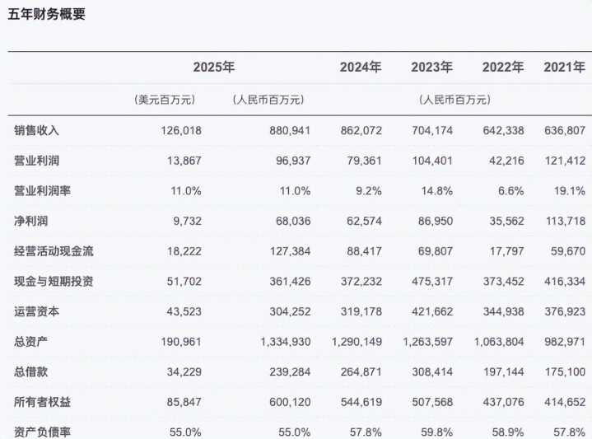Select the 2024年 column header
592x439 pixels.
click(361, 67)
